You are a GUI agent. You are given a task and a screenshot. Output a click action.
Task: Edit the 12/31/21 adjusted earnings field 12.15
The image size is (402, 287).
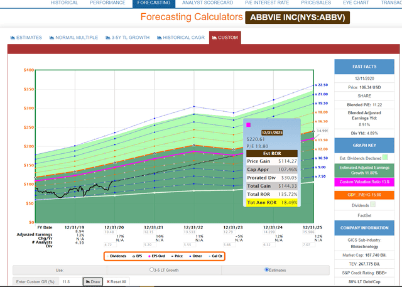(x=149, y=232)
